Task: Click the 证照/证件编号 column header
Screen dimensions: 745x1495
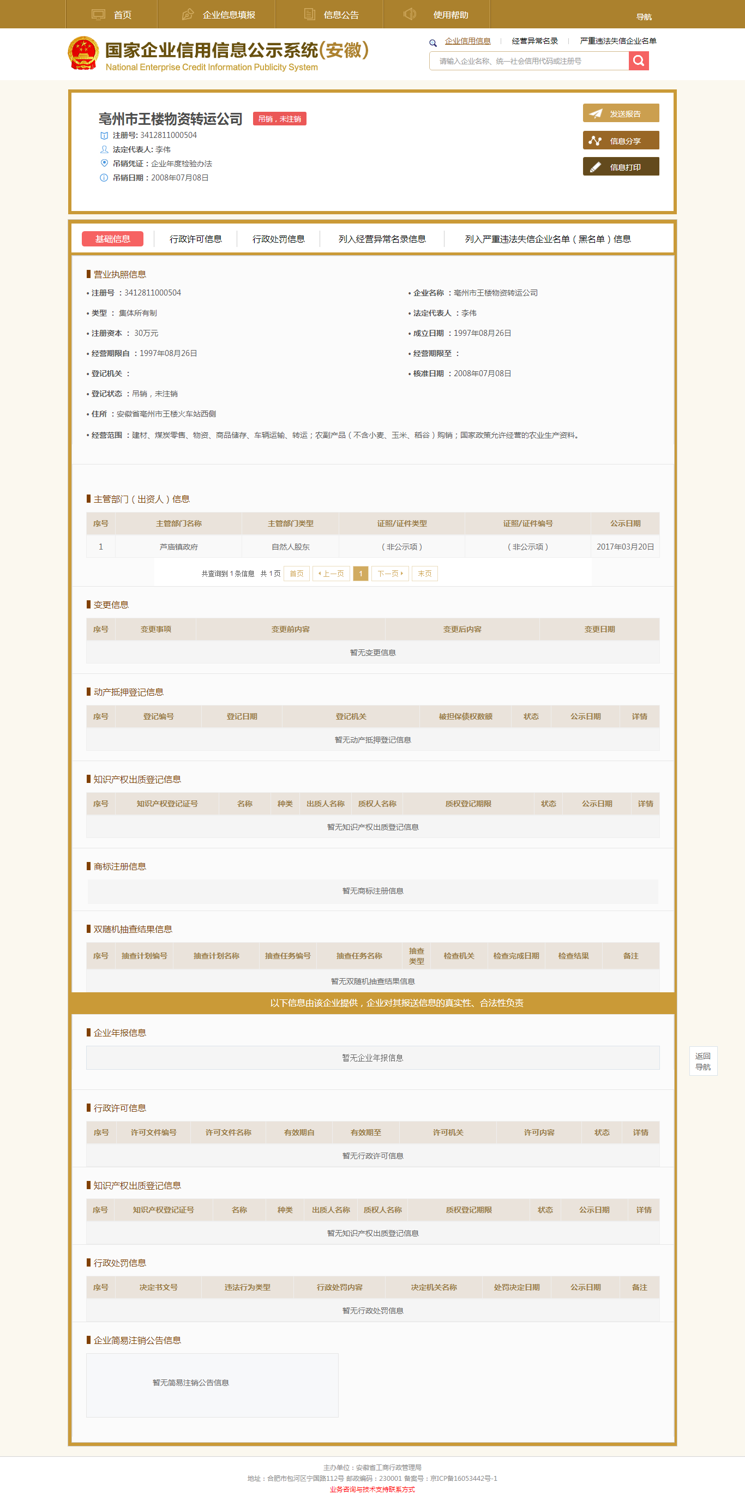Action: [528, 524]
